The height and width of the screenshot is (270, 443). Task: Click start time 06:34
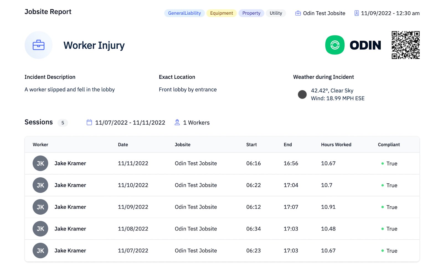[x=253, y=229]
